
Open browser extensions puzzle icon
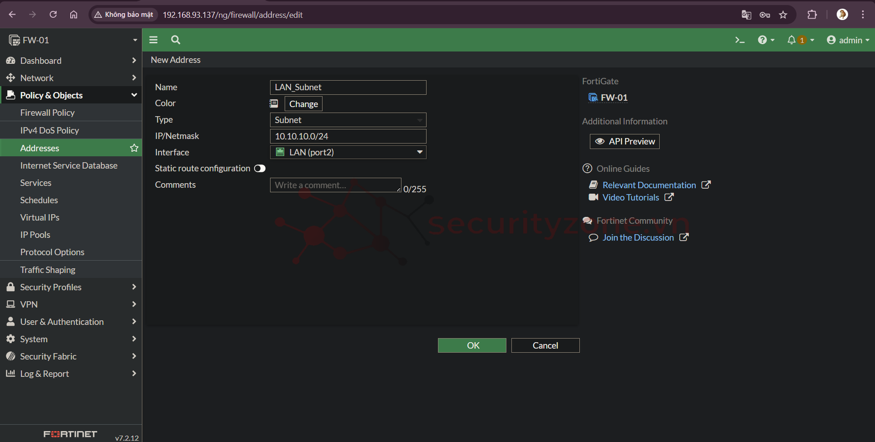[x=812, y=15]
